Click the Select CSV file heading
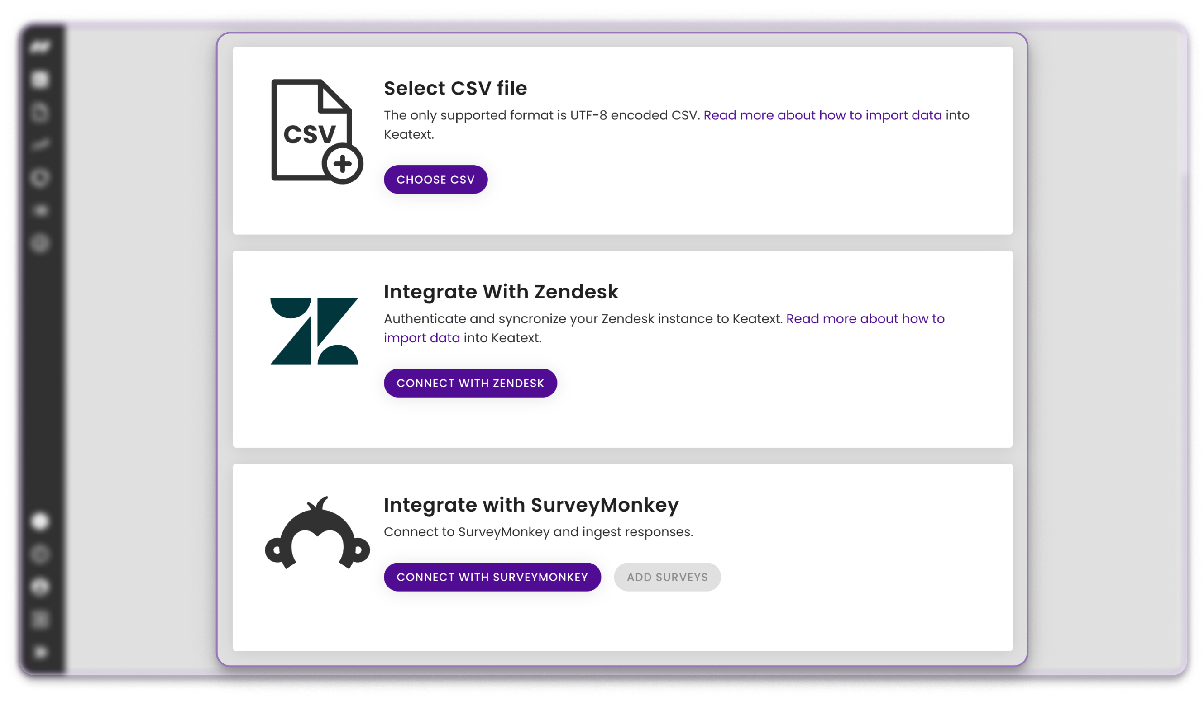The image size is (1204, 701). pyautogui.click(x=455, y=88)
